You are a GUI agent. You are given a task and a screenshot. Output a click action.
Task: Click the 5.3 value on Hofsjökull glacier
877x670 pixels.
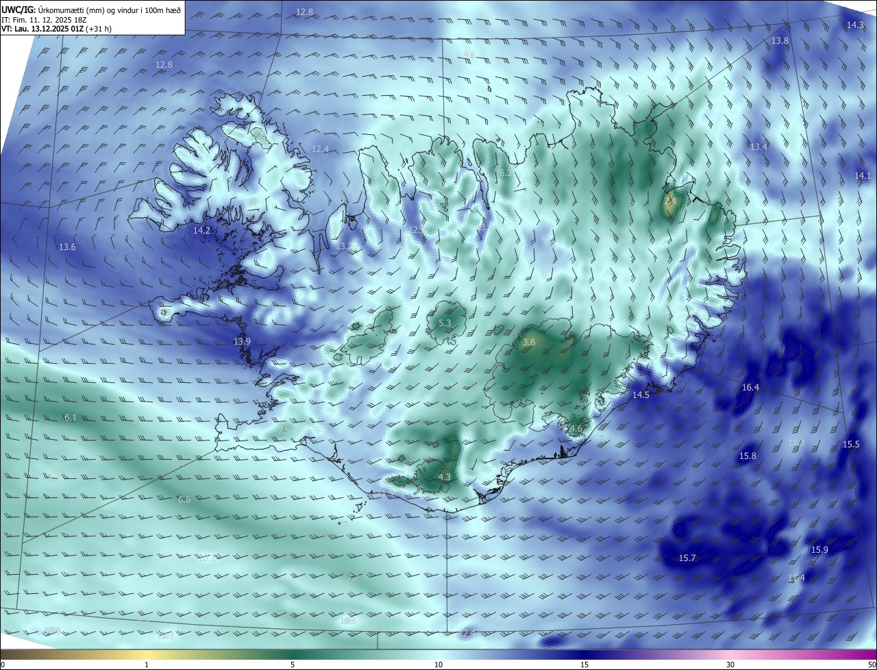point(445,323)
